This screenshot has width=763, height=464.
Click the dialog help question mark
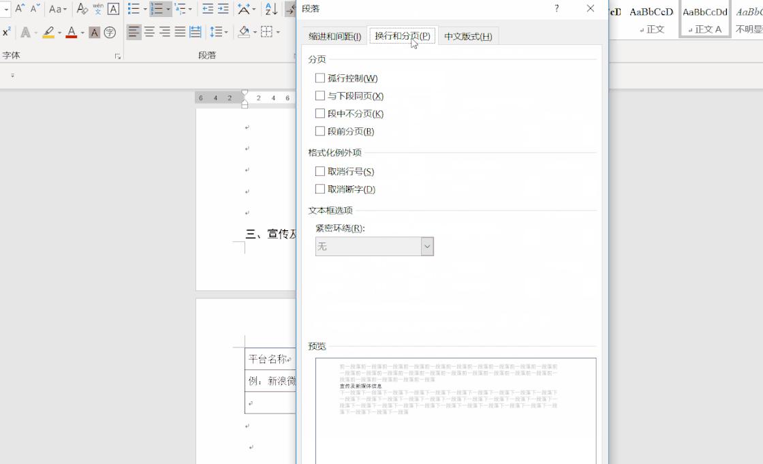tap(556, 9)
